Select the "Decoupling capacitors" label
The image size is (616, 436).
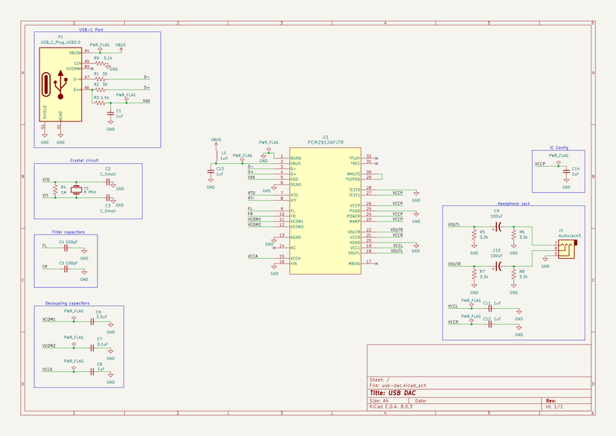point(66,304)
